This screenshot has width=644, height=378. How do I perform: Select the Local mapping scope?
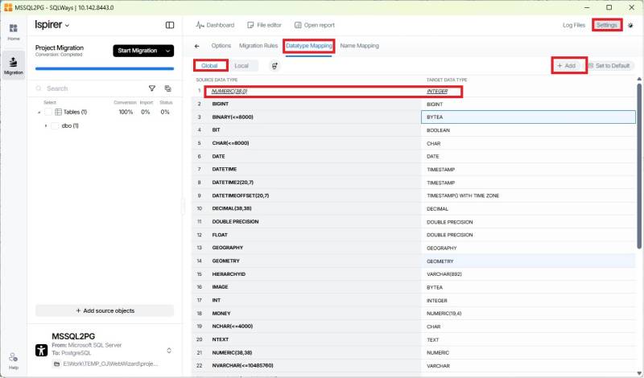tap(242, 66)
